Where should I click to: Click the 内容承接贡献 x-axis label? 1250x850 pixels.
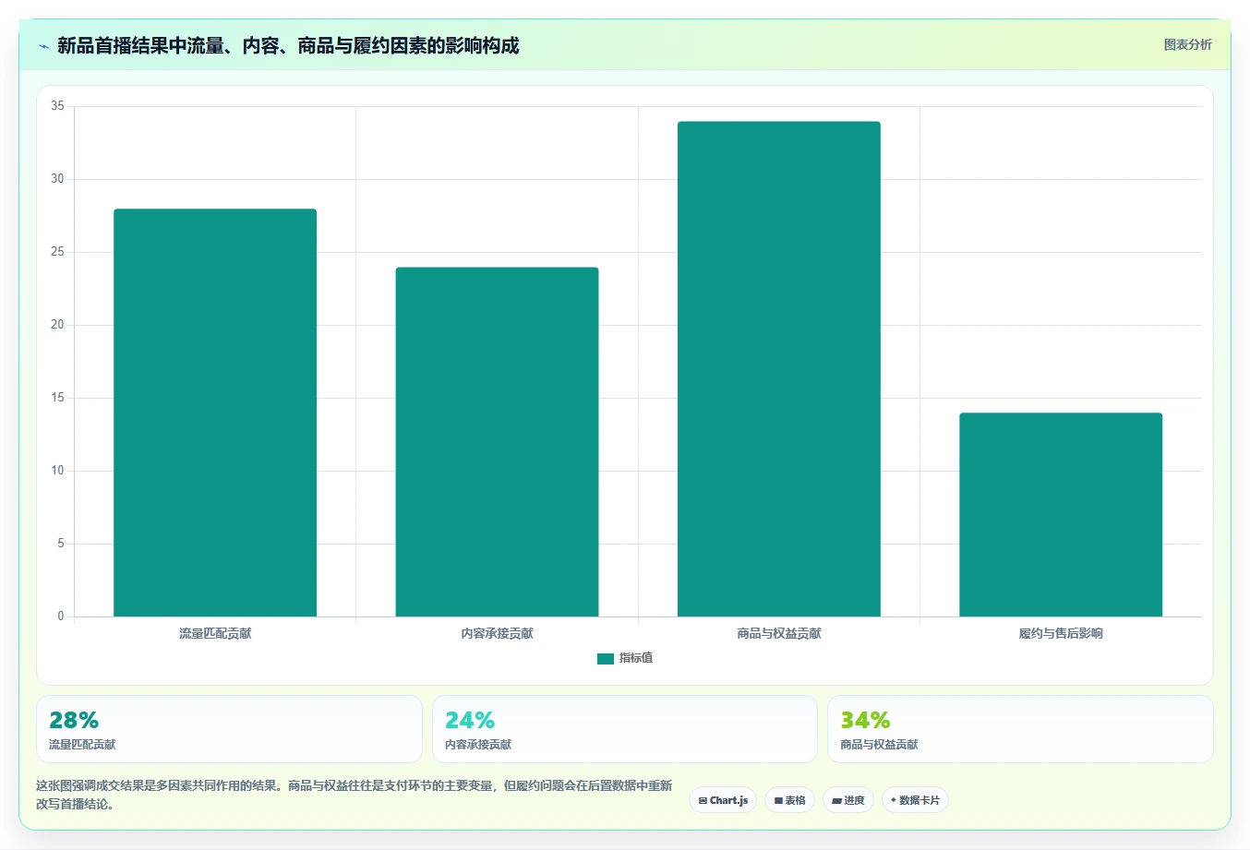click(497, 633)
